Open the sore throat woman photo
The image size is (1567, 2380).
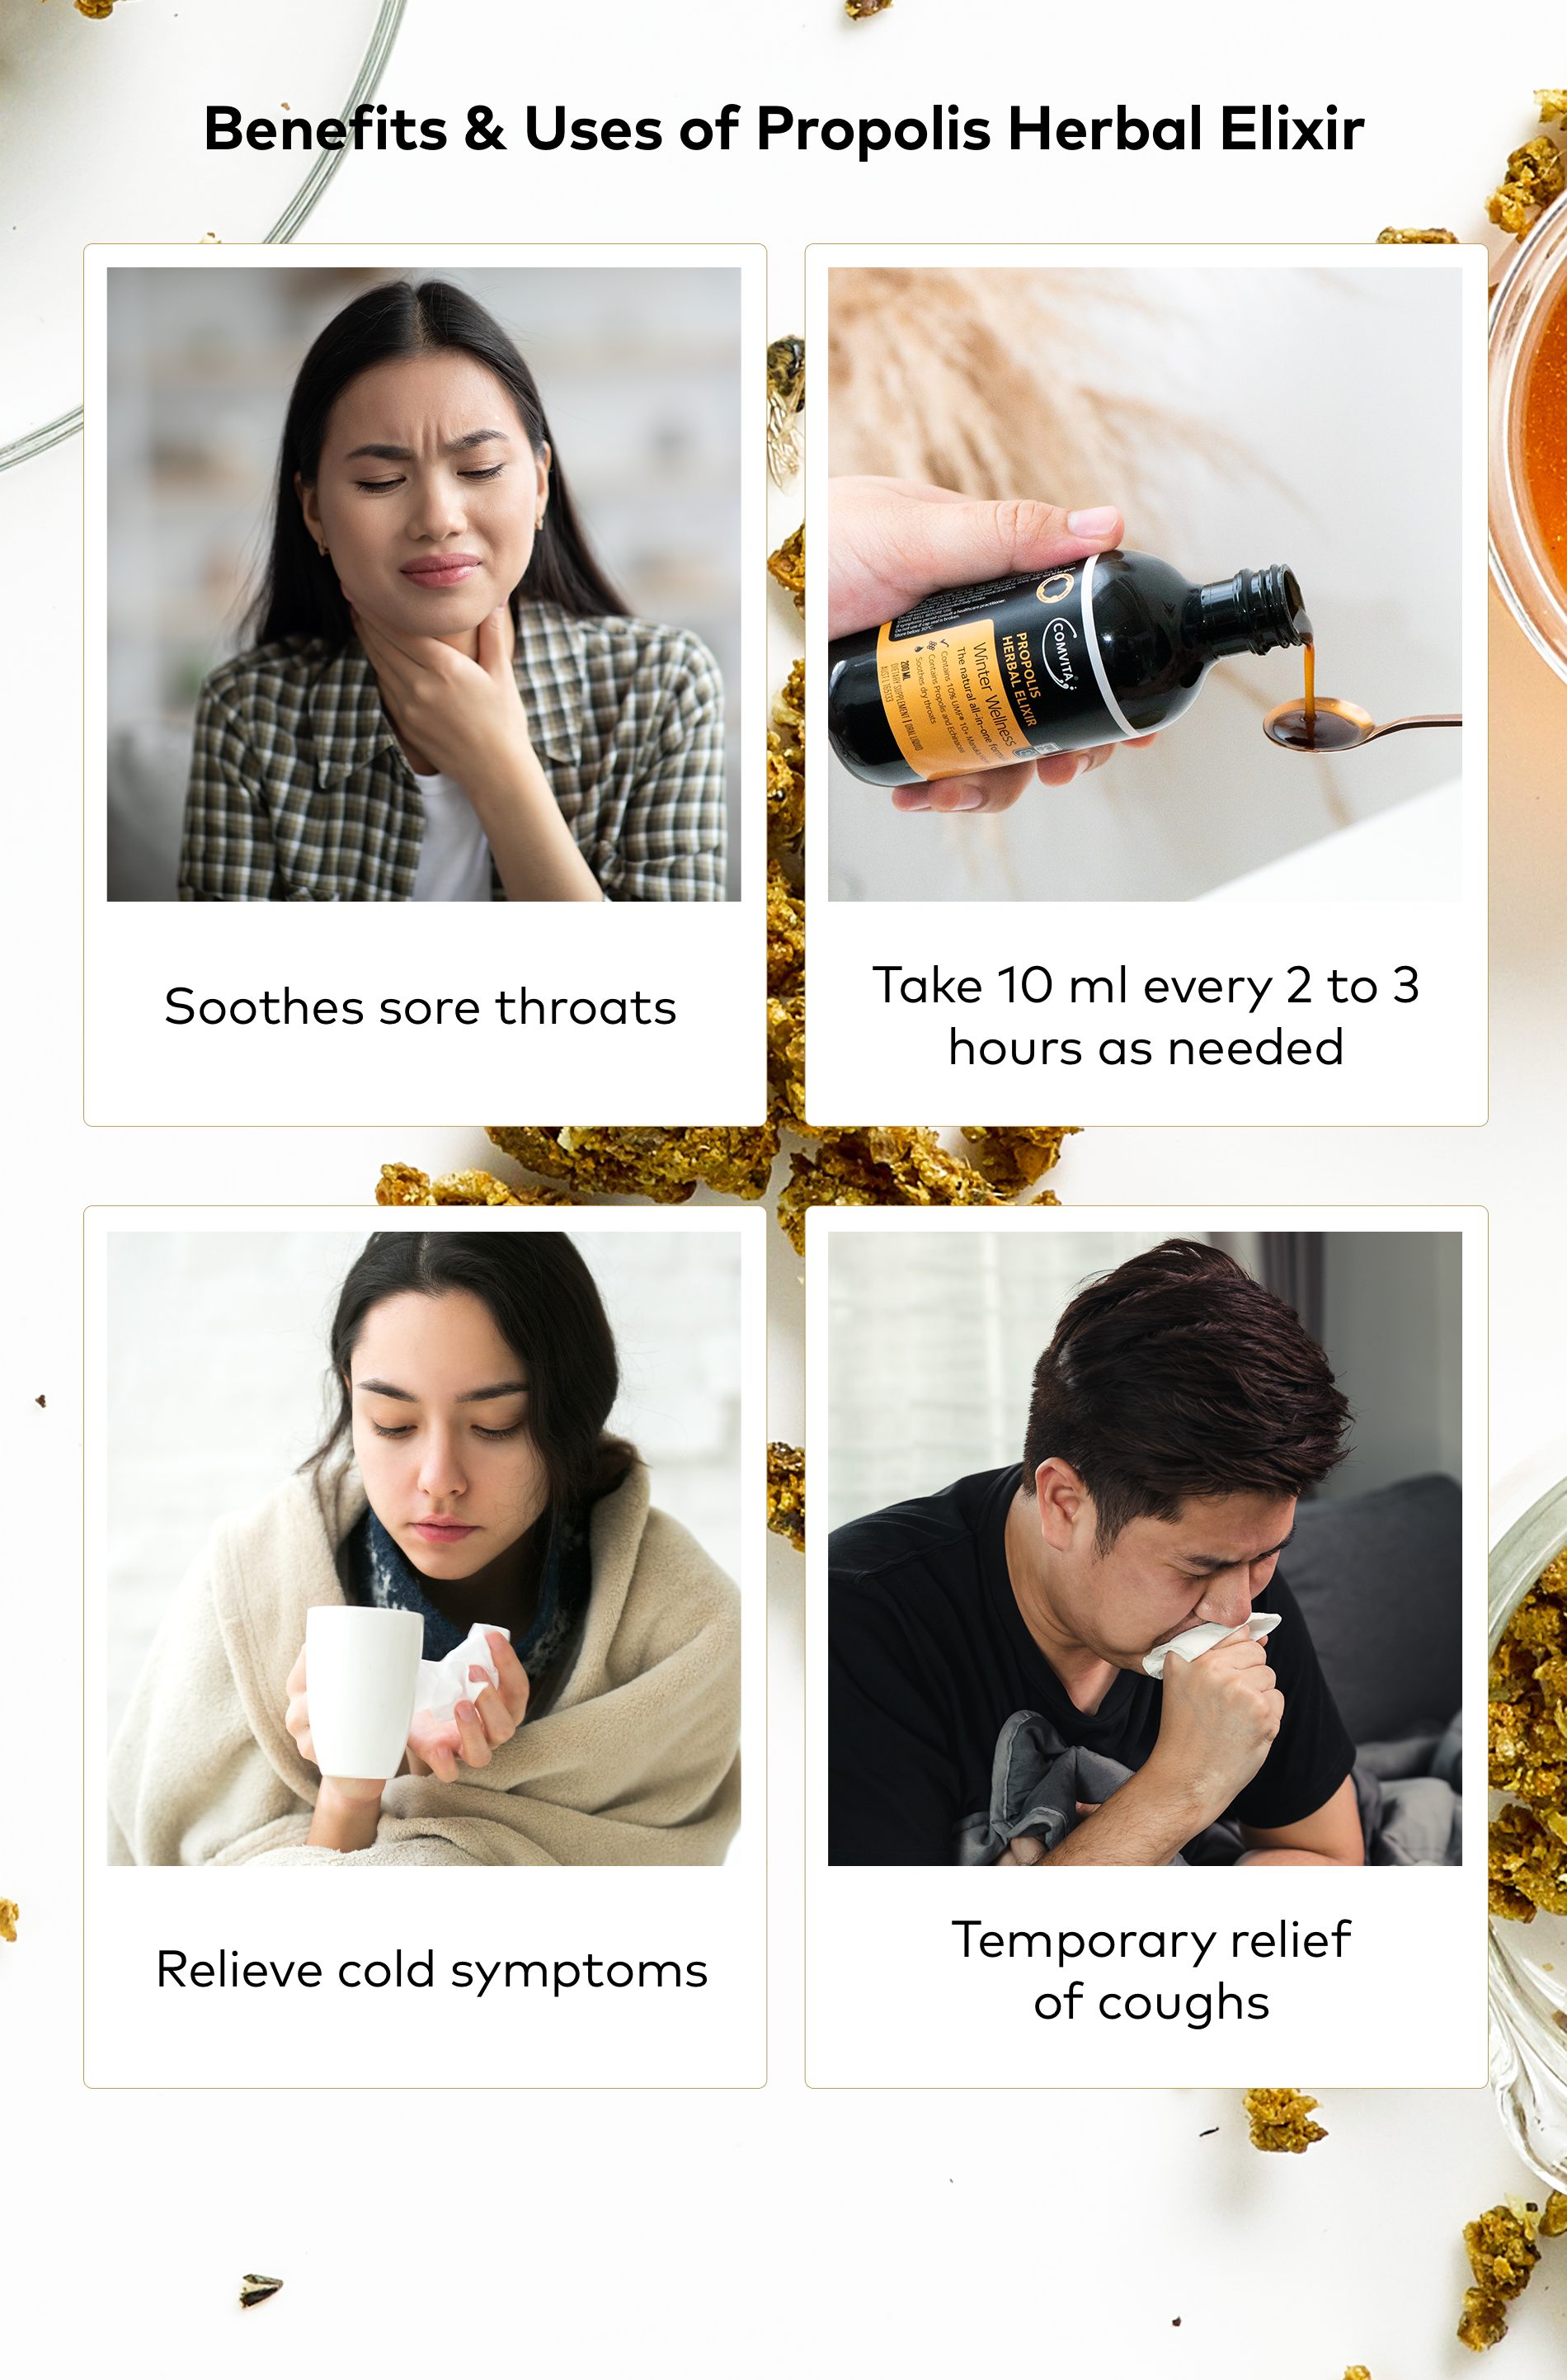click(x=424, y=584)
